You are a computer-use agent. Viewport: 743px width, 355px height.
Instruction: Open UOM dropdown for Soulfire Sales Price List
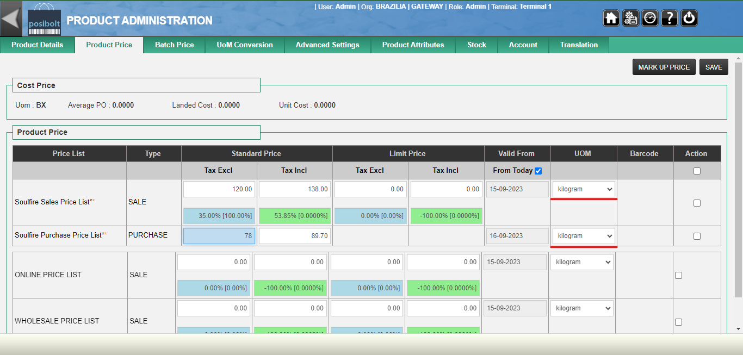[584, 189]
